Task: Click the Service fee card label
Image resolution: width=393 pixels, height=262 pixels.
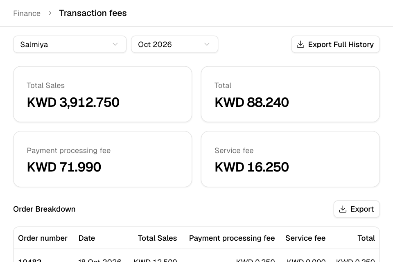Action: [234, 150]
